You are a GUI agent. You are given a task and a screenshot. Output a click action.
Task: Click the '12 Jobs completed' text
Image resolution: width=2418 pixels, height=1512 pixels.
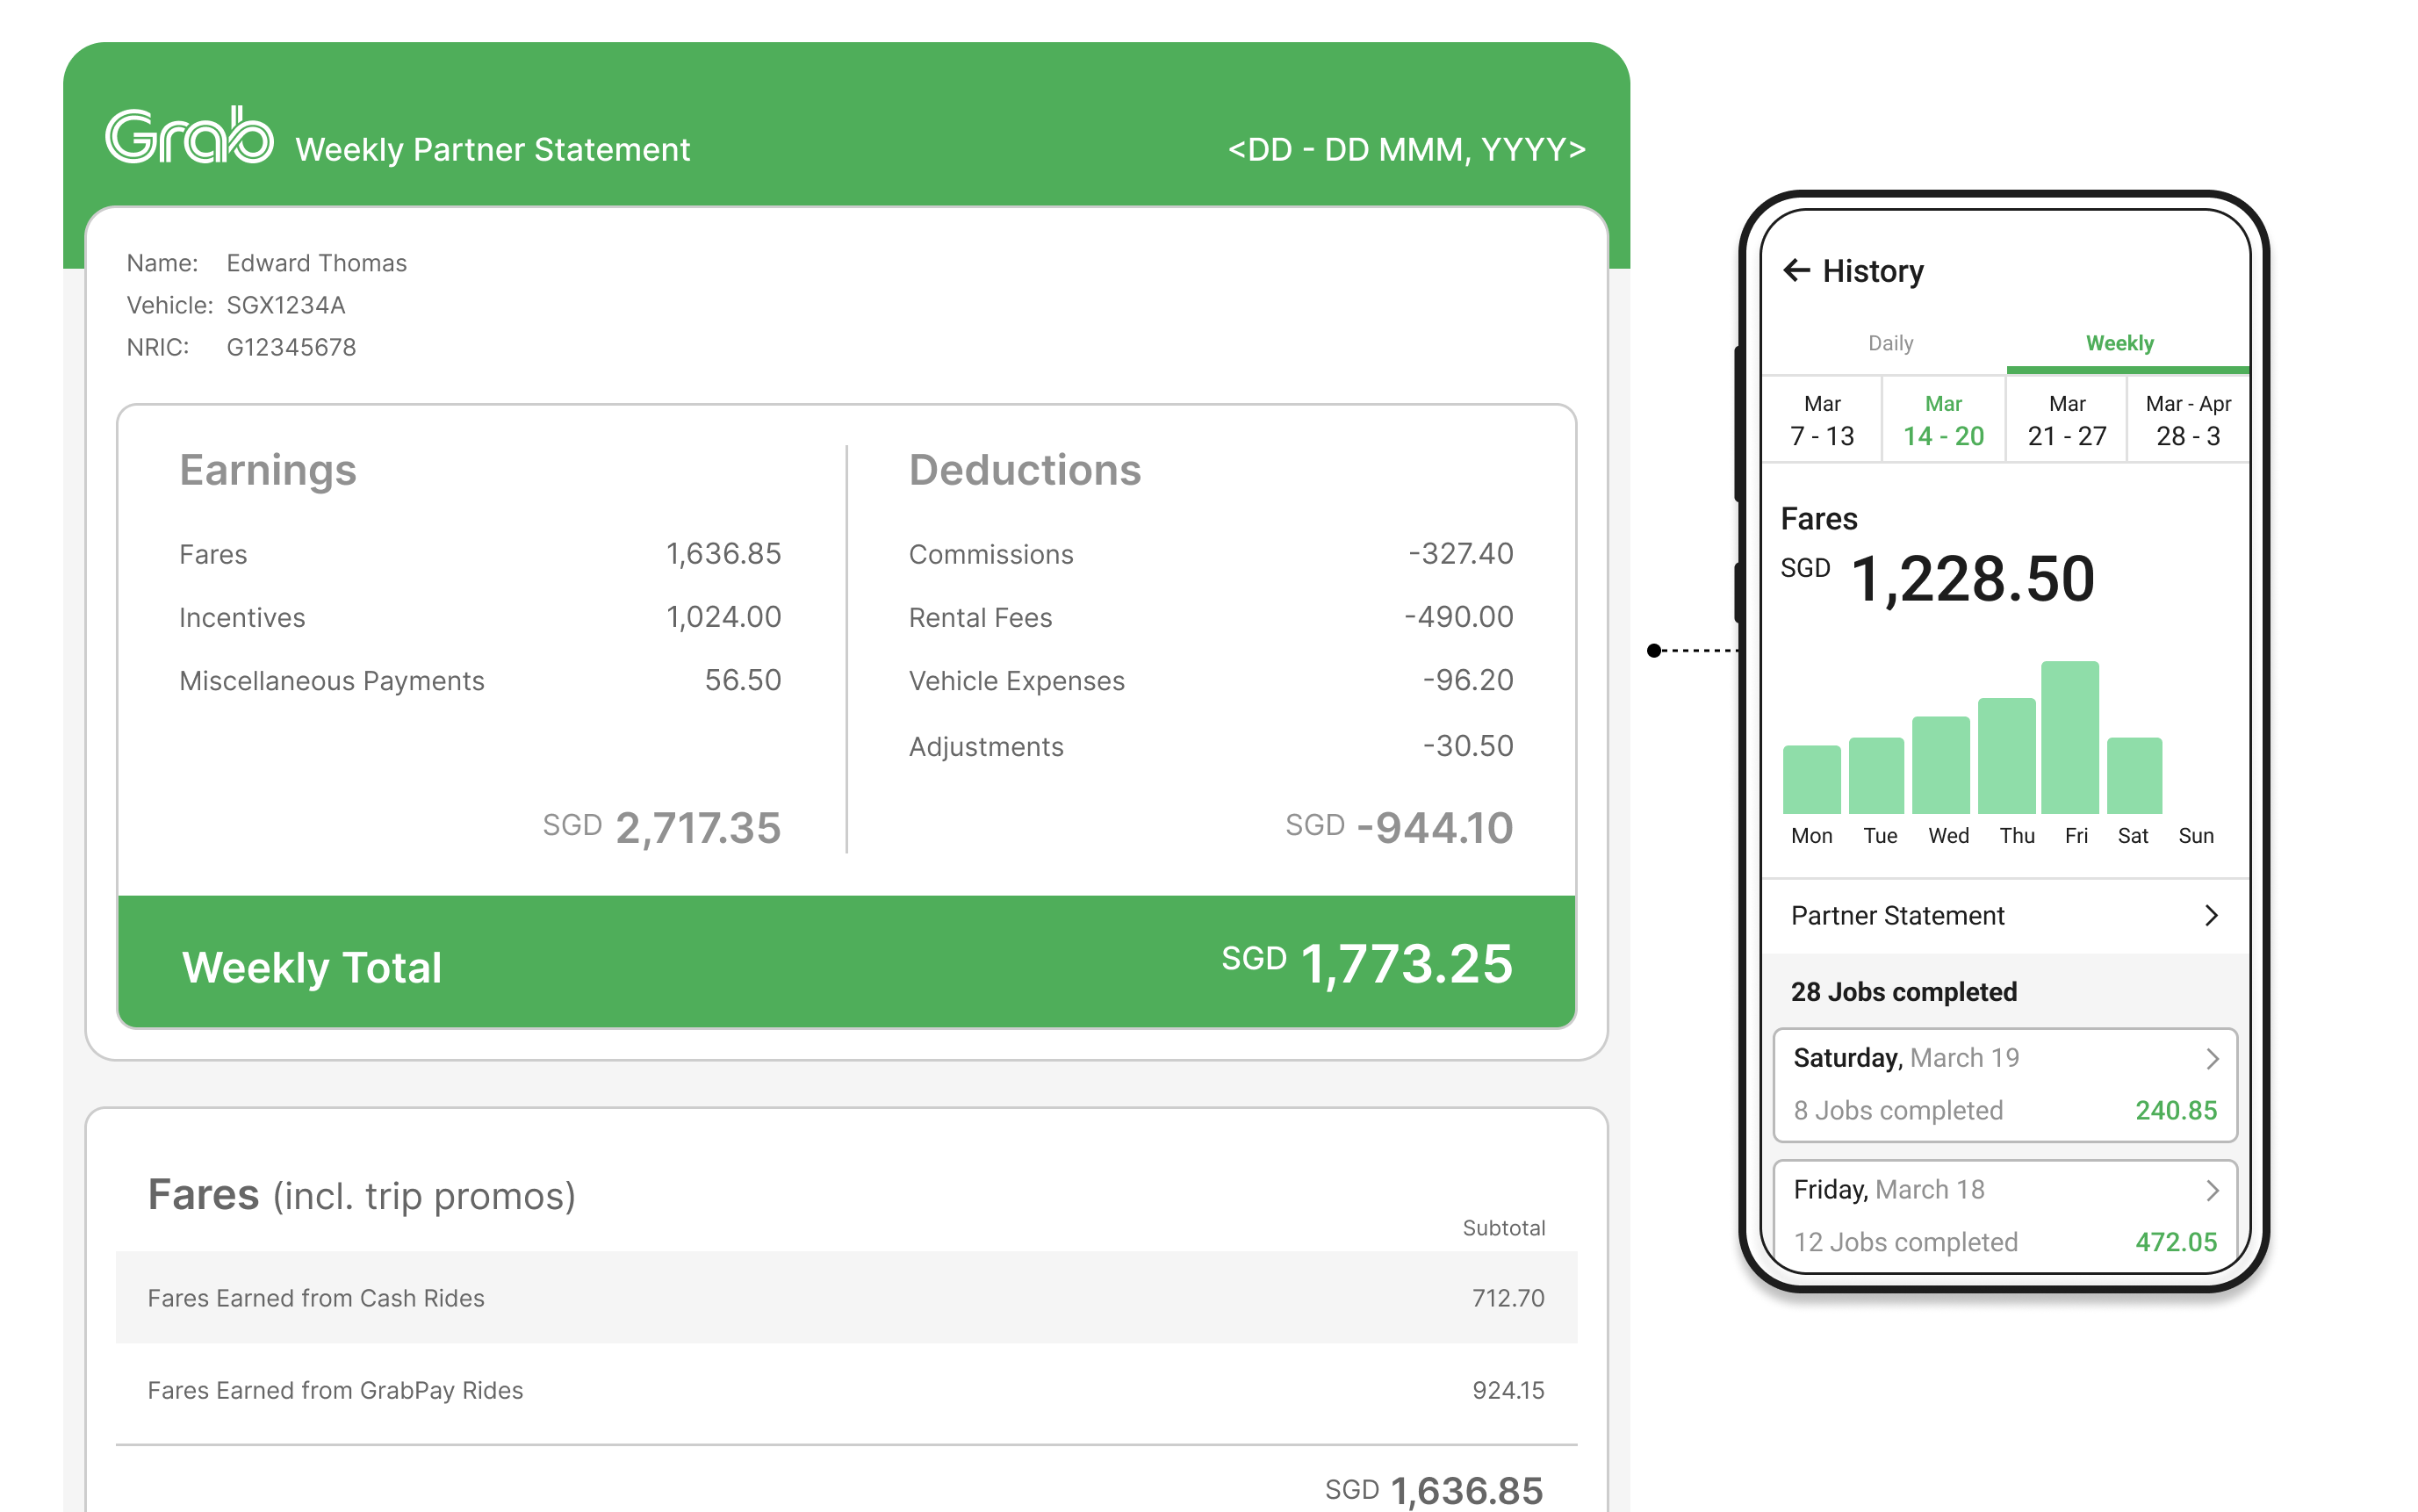[x=1905, y=1242]
